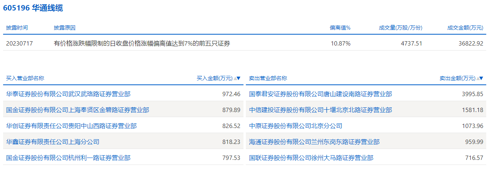Sort by buy amount (买入金额) arrows
Screen dimensions: 487x184
pyautogui.click(x=237, y=78)
